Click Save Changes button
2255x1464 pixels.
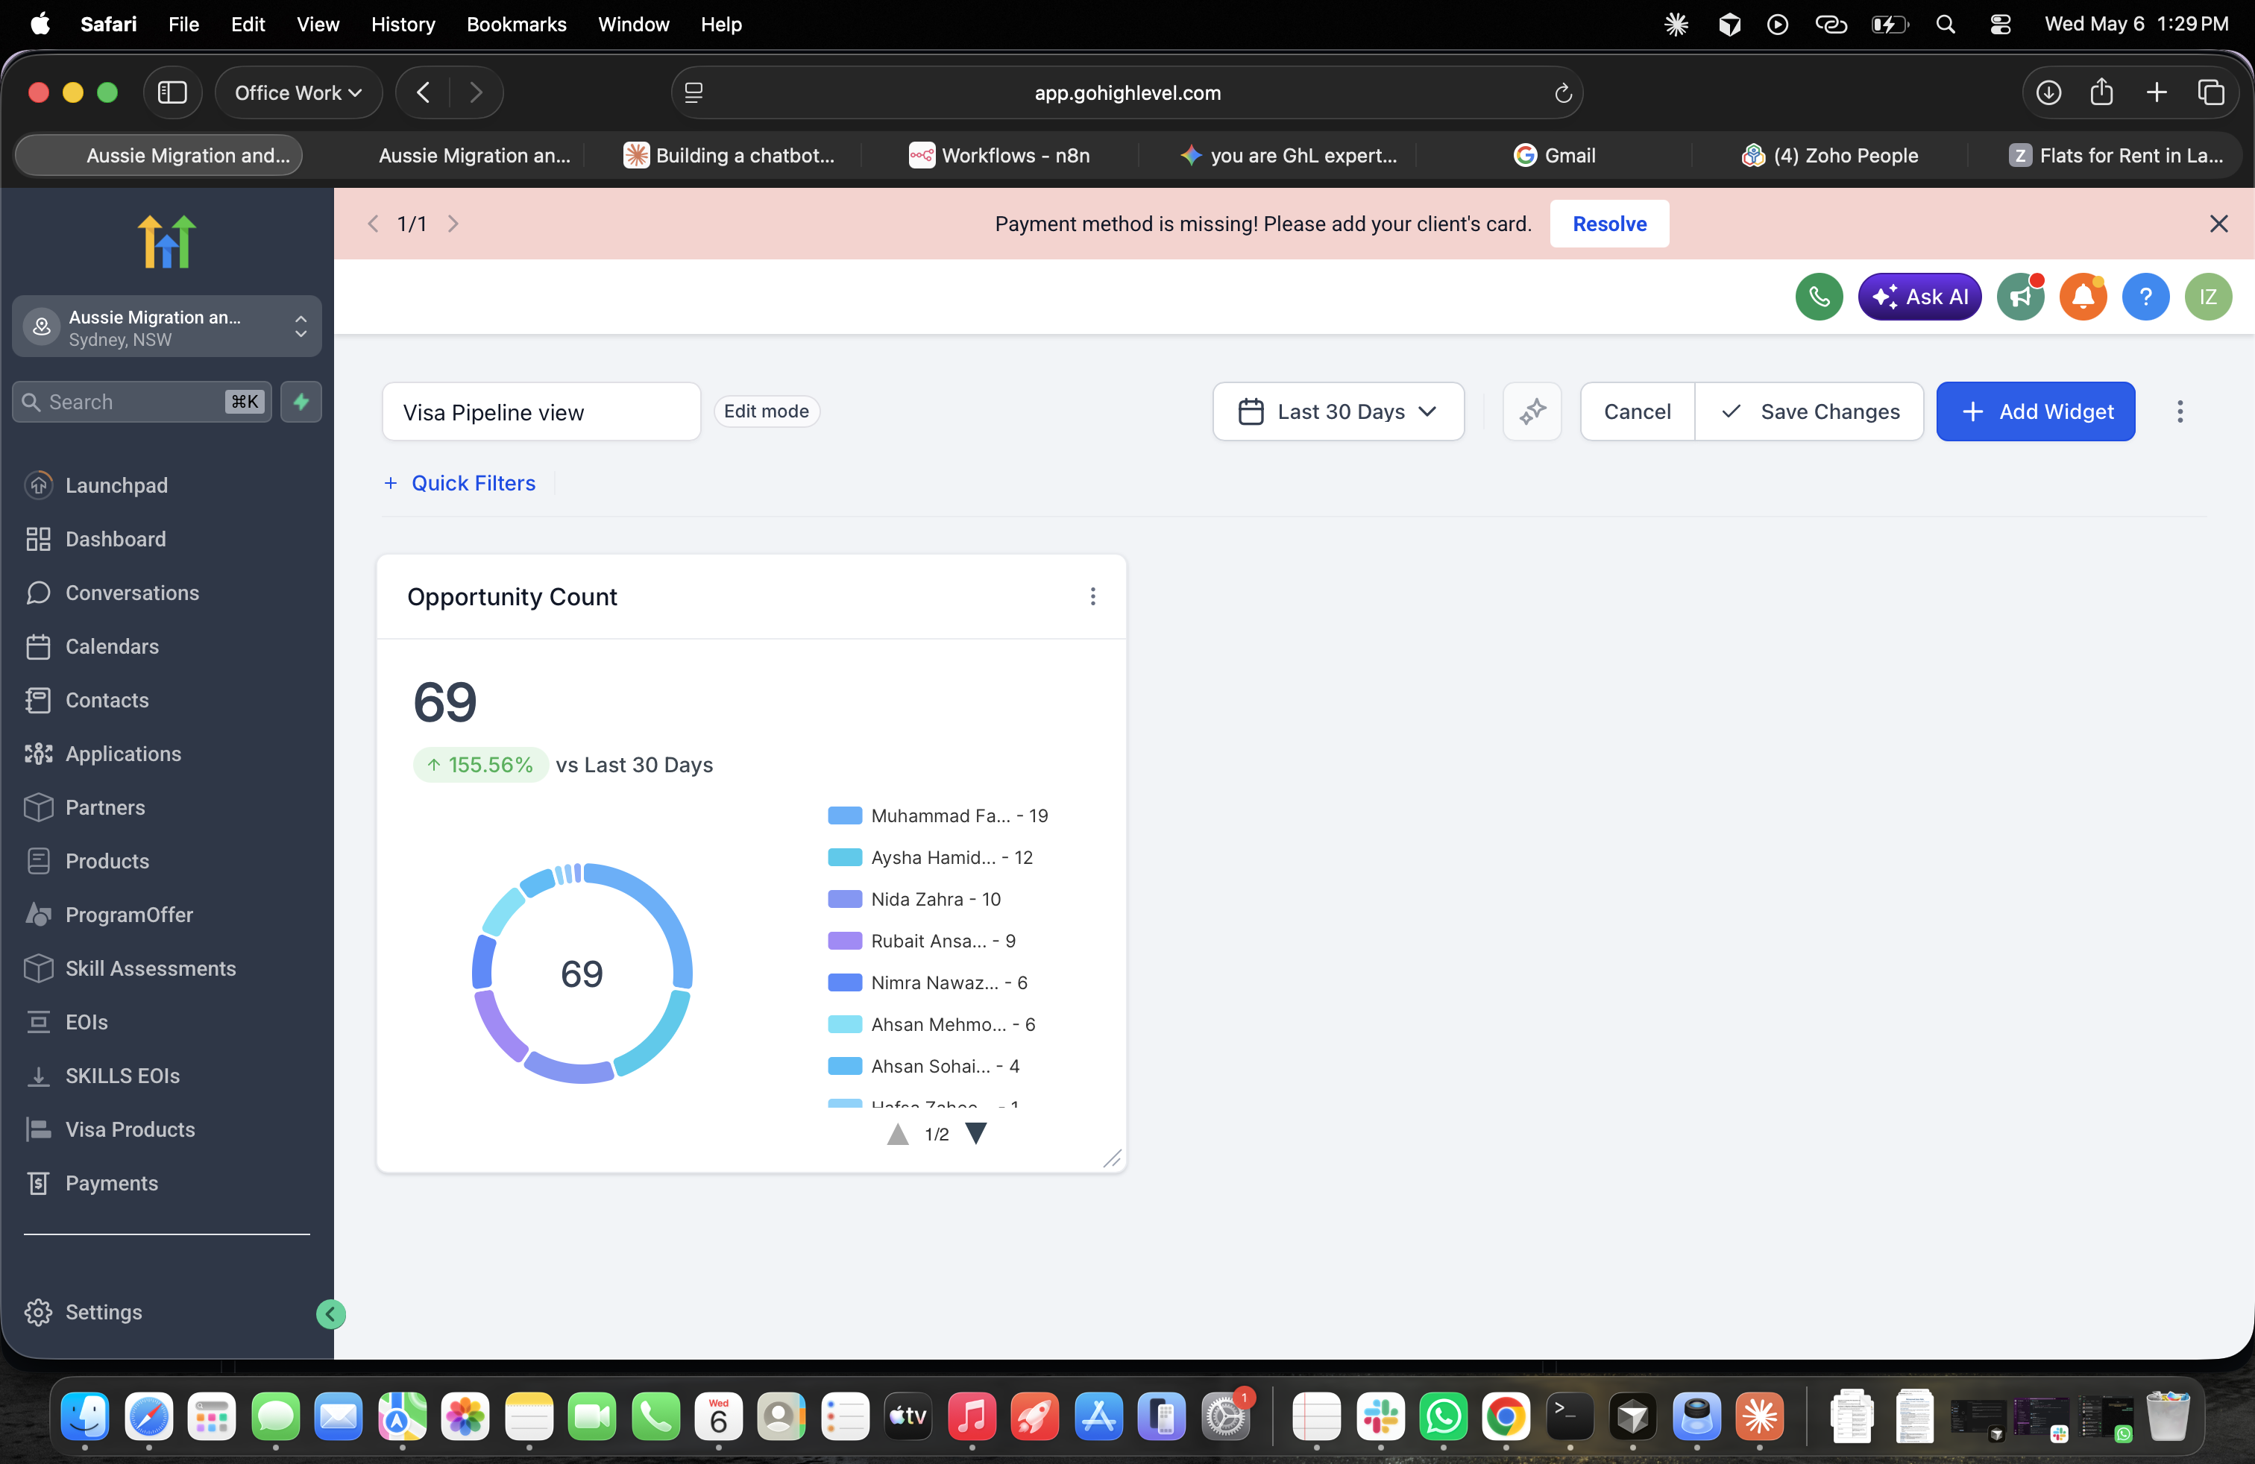tap(1810, 412)
